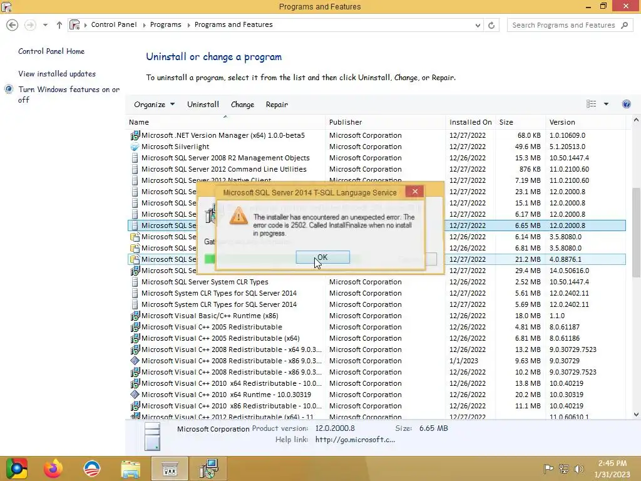
Task: Click the Action Center flag tray icon
Action: click(x=548, y=468)
